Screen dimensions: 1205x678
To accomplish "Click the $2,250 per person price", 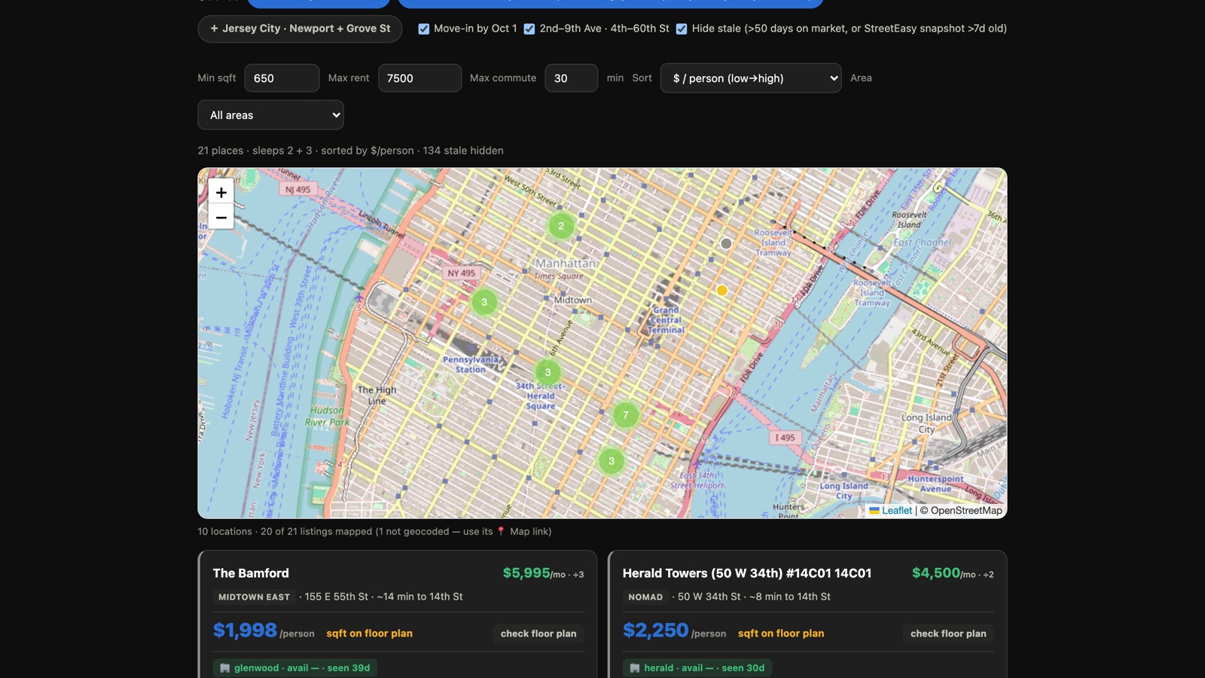I will tap(655, 631).
